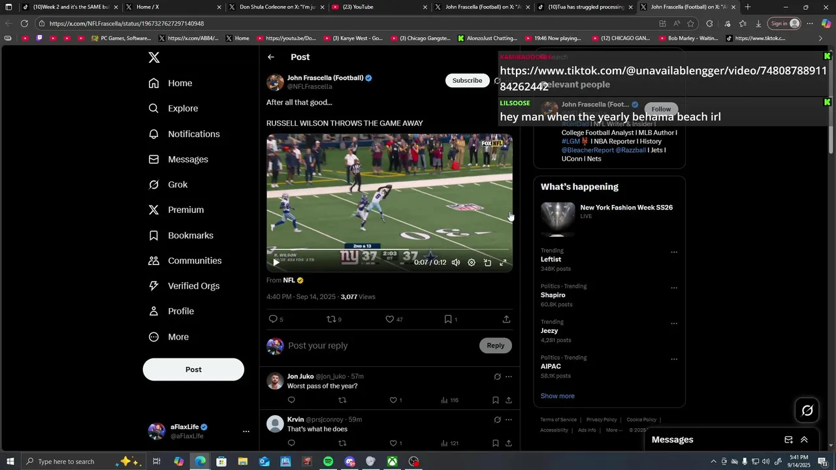This screenshot has height=470, width=836.
Task: Share Jon Juko's reply
Action: 509,400
